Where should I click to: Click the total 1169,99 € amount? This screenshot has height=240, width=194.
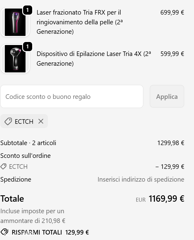tap(166, 199)
